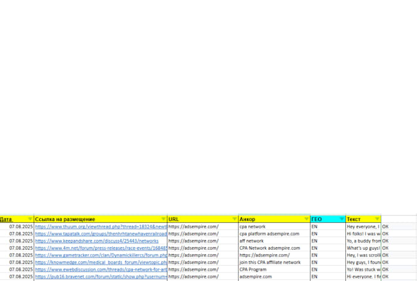
Task: Open the 4m.net forum press-releases link
Action: click(x=101, y=248)
